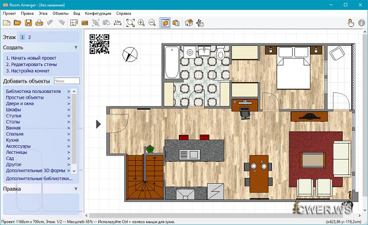The height and width of the screenshot is (225, 368).
Task: Expand the Другое category
Action: click(38, 165)
